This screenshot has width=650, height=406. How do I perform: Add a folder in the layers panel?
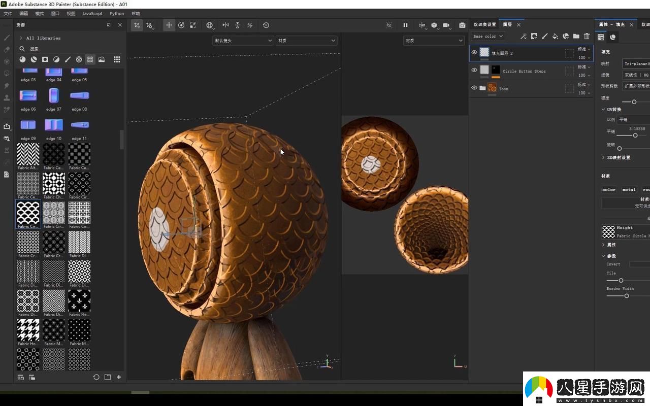pyautogui.click(x=576, y=36)
